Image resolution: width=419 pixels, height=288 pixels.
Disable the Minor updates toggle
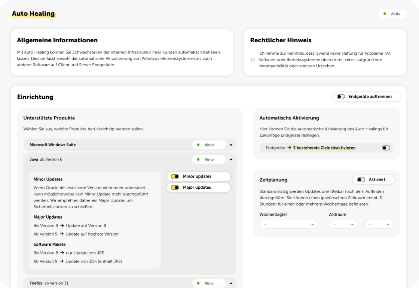click(175, 177)
